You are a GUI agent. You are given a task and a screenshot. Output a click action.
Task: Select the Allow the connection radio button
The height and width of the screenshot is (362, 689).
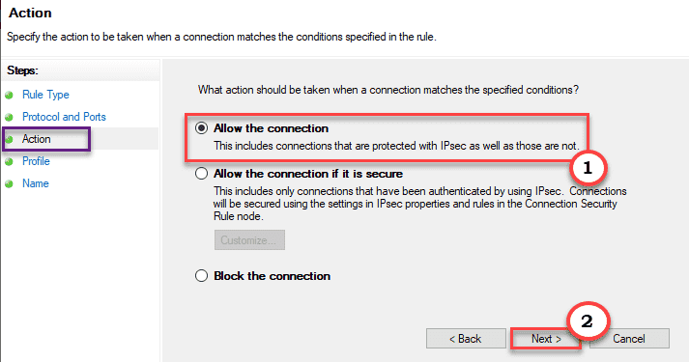coord(201,128)
